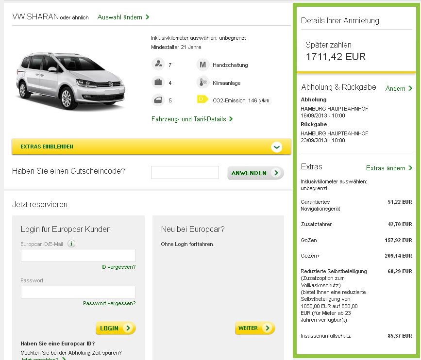Click the info icon beside Europcar ID/E-Mail
The height and width of the screenshot is (360, 421).
click(x=71, y=244)
